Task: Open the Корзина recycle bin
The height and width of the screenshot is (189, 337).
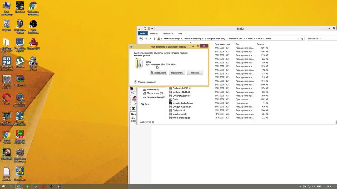Action: (x=6, y=26)
